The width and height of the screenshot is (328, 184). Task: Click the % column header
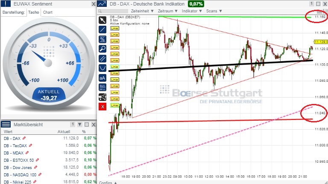(84, 132)
